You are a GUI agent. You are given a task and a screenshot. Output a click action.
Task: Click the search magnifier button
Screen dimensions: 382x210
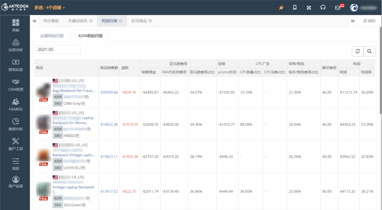[x=369, y=51]
